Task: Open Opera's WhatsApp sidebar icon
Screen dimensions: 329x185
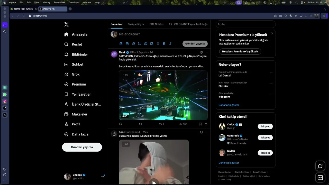Action: 5,94
